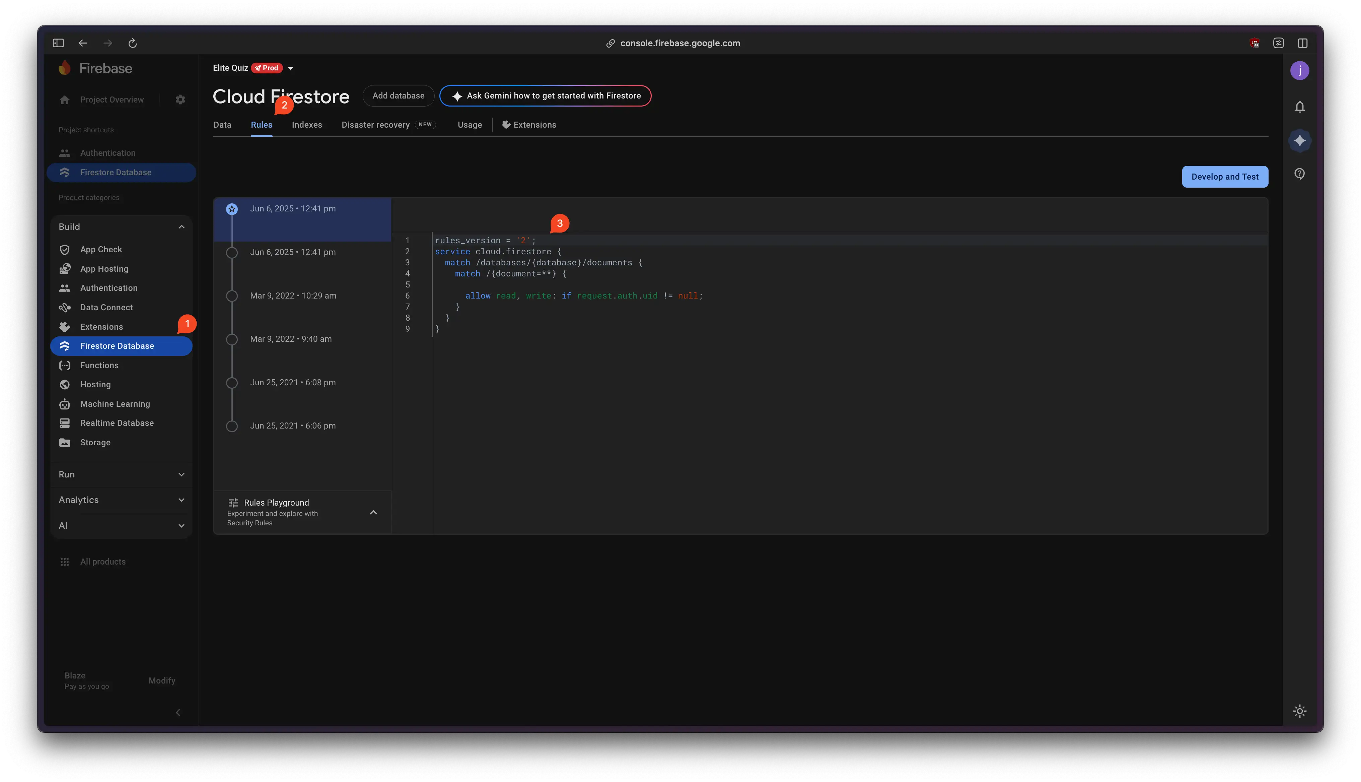Click rules_version line in editor

coord(485,241)
